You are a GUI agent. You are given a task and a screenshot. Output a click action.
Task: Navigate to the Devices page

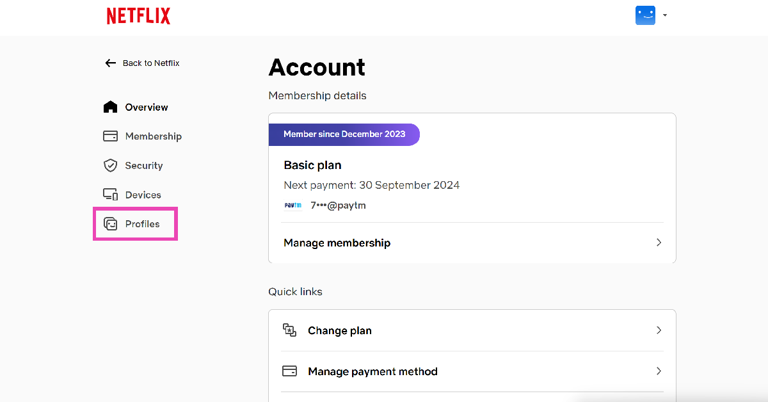[143, 195]
